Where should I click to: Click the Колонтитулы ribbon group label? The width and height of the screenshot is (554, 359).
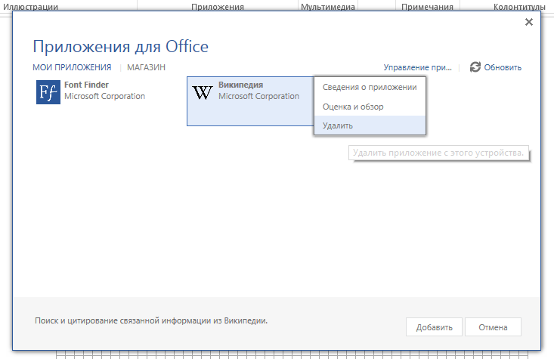(x=519, y=7)
